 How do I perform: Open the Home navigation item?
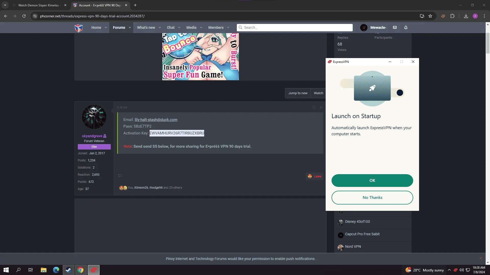tap(96, 28)
